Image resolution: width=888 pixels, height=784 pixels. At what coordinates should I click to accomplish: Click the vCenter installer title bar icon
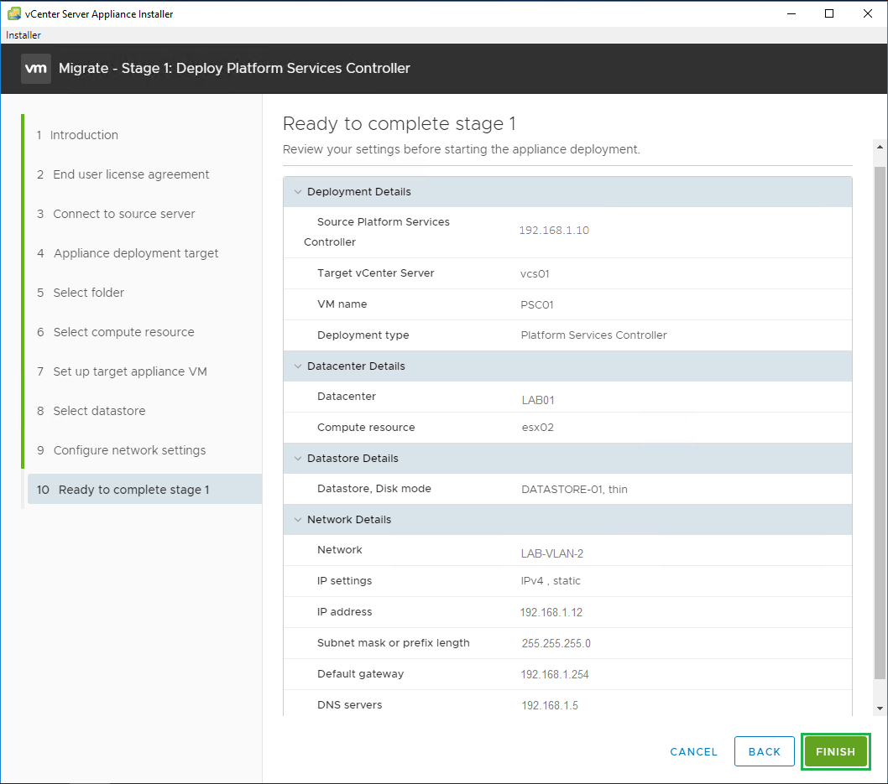pyautogui.click(x=14, y=13)
